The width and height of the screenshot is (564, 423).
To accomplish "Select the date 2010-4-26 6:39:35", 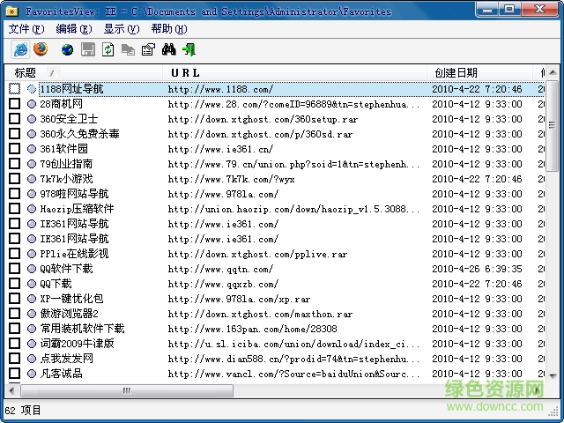I will [x=477, y=269].
